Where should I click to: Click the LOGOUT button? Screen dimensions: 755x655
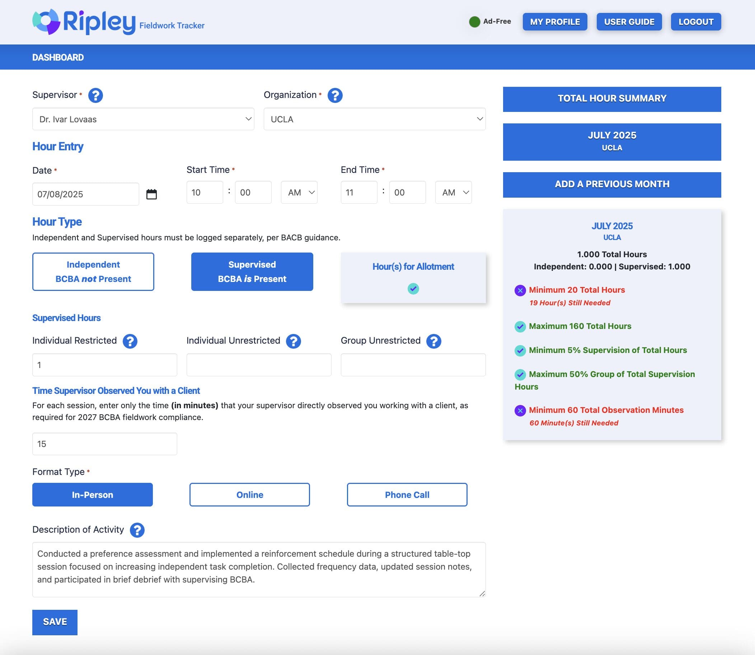696,22
